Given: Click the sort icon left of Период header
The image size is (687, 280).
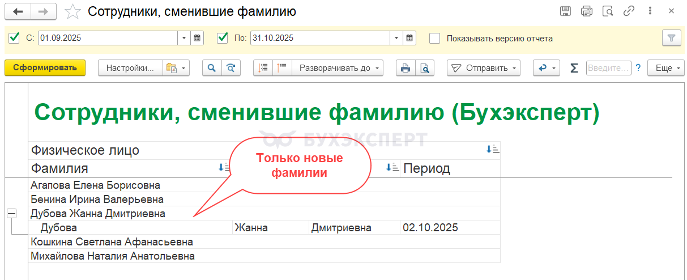Looking at the screenshot, I should click(x=392, y=168).
